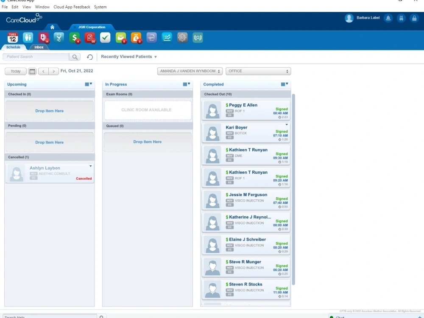Click the help search magnifier icon
Image resolution: width=424 pixels, height=318 pixels.
pyautogui.click(x=101, y=317)
